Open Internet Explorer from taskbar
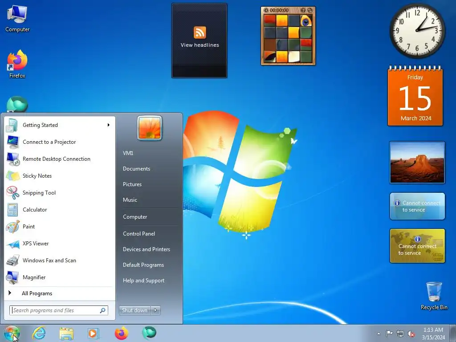Viewport: 456px width, 342px height. tap(39, 333)
